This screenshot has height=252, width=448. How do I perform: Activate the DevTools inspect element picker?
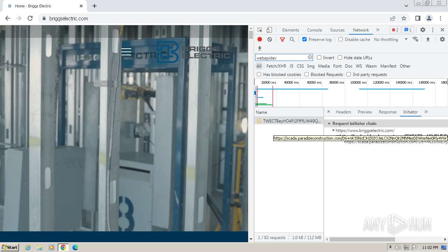260,30
